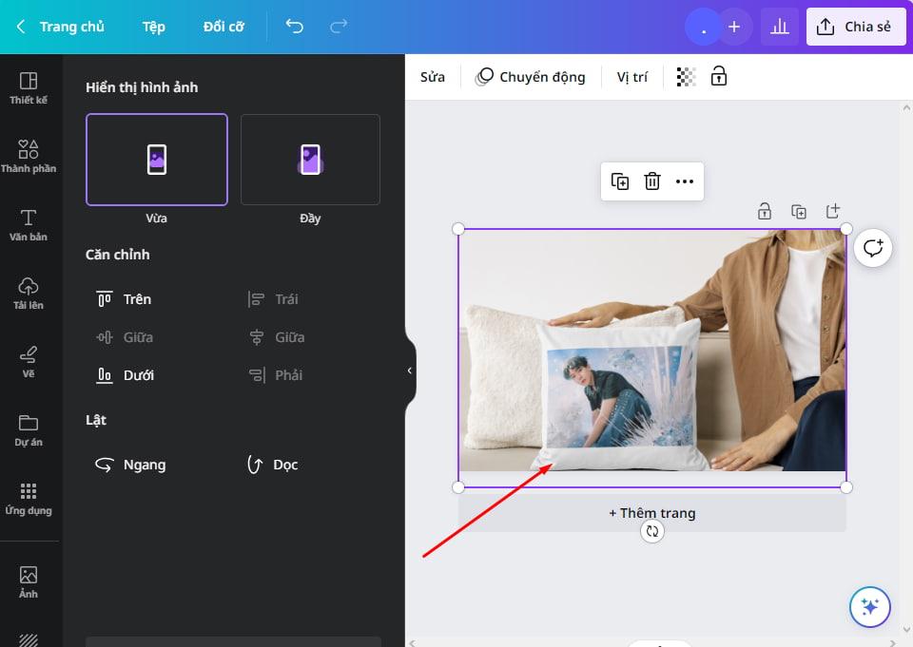Image resolution: width=913 pixels, height=647 pixels.
Task: Add a page via Thêm trang
Action: 651,513
